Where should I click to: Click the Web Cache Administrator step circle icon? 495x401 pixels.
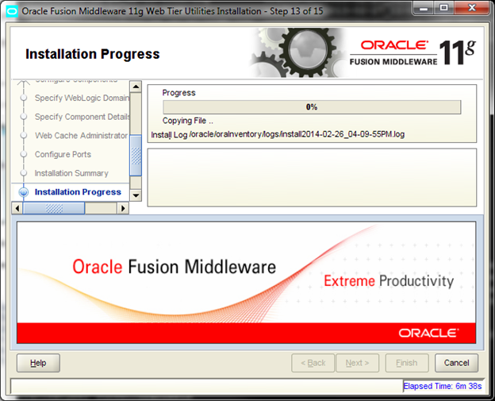click(23, 136)
